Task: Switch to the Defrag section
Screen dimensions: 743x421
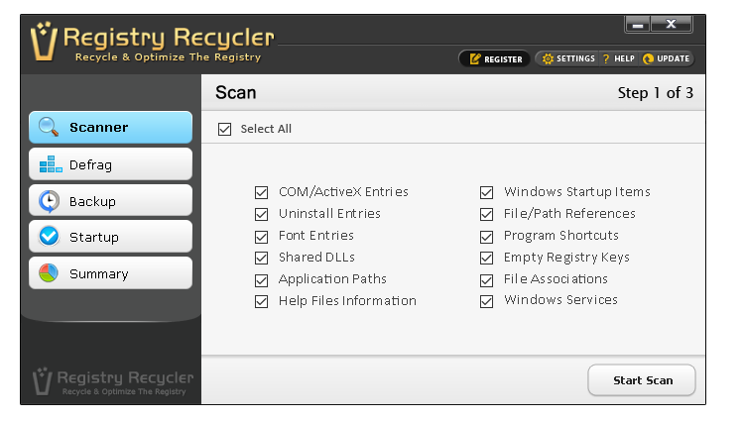Action: (x=110, y=164)
